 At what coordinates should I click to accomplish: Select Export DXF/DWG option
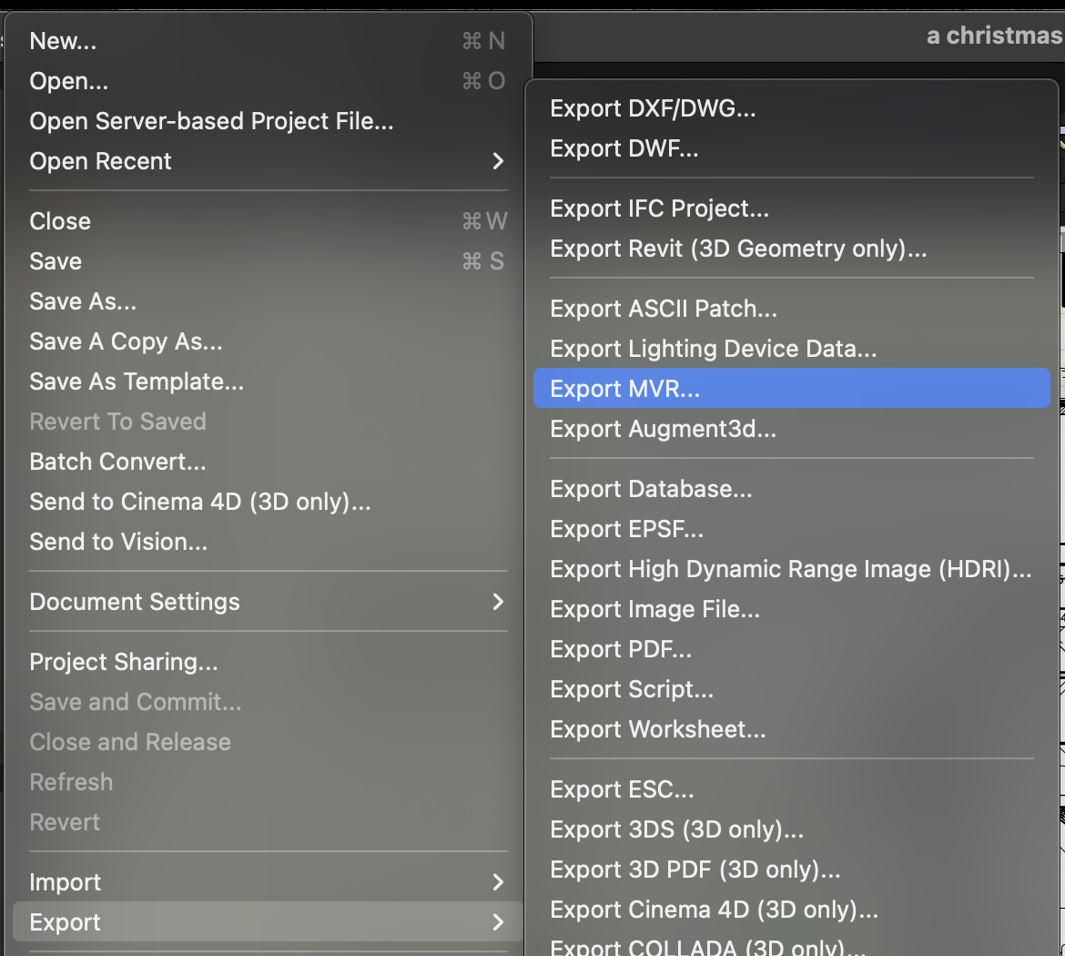point(653,108)
